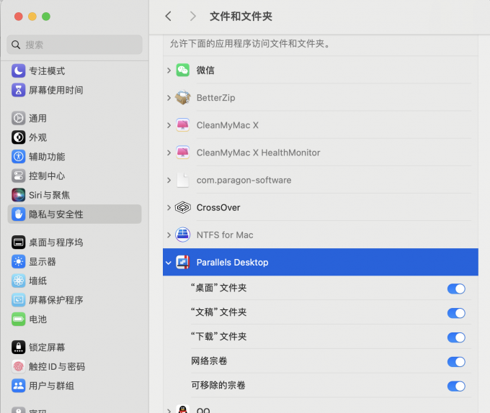Click the 显示器 sun icon
This screenshot has height=413, width=490.
(19, 261)
